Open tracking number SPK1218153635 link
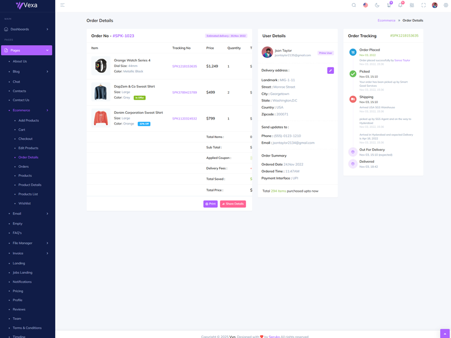This screenshot has width=451, height=338. point(184,66)
